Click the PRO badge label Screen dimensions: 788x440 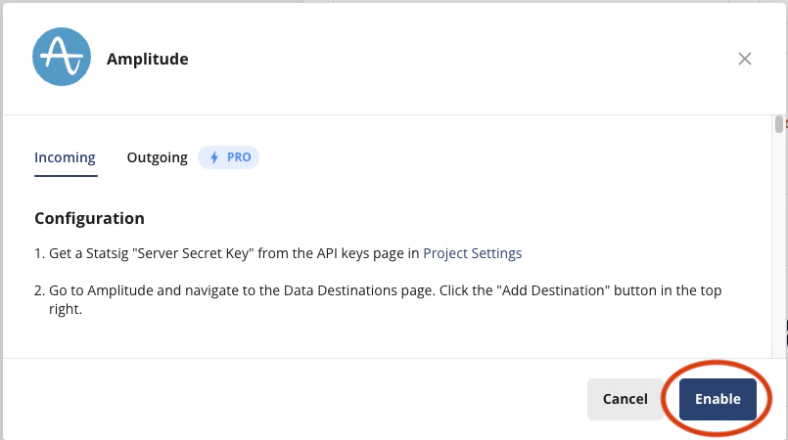click(239, 157)
